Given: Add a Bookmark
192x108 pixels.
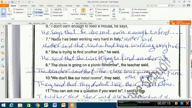Looking at the screenshot, I should coord(124,12).
